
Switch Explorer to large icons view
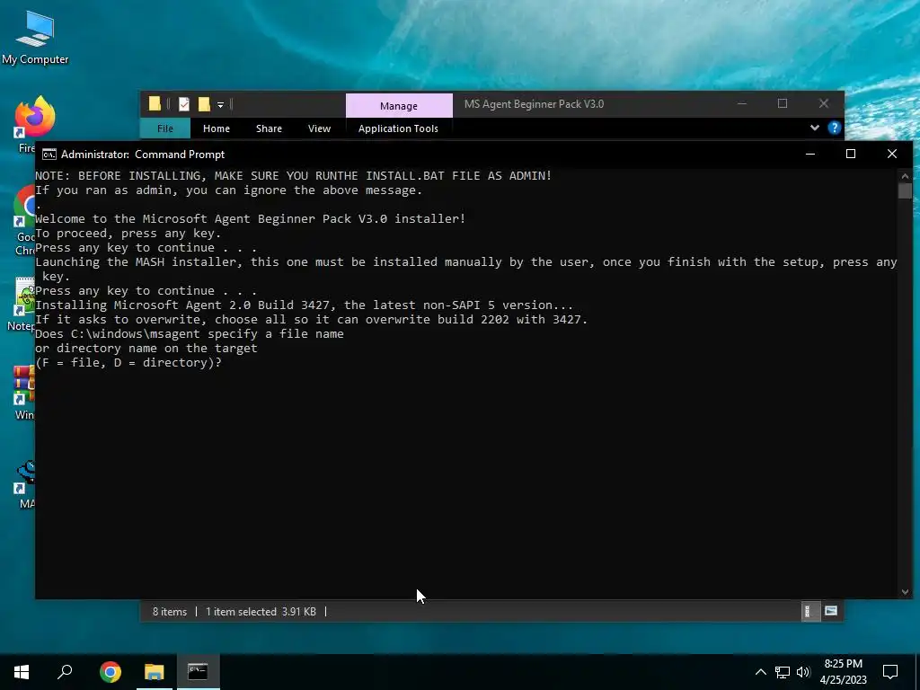(x=831, y=611)
